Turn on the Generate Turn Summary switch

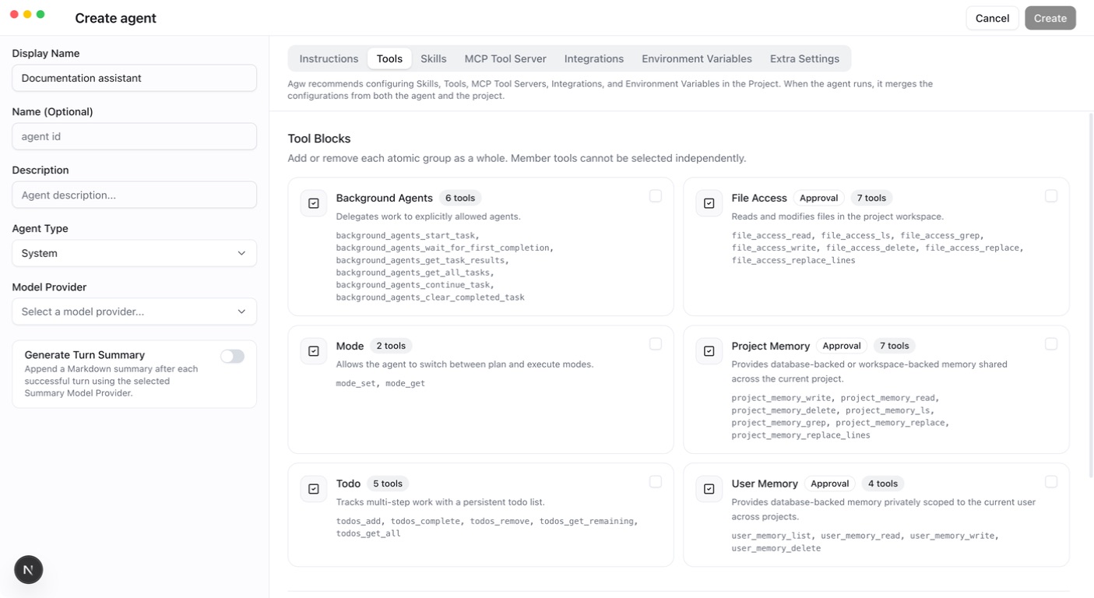232,356
